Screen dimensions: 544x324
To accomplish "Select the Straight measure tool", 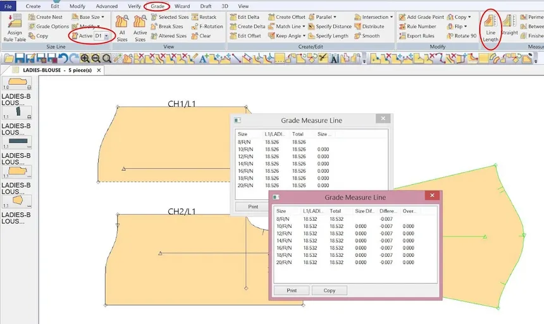I will 509,27.
